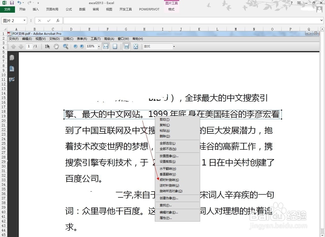Open Acrobat 文档(D) menu
The image size is (325, 237).
click(x=54, y=39)
